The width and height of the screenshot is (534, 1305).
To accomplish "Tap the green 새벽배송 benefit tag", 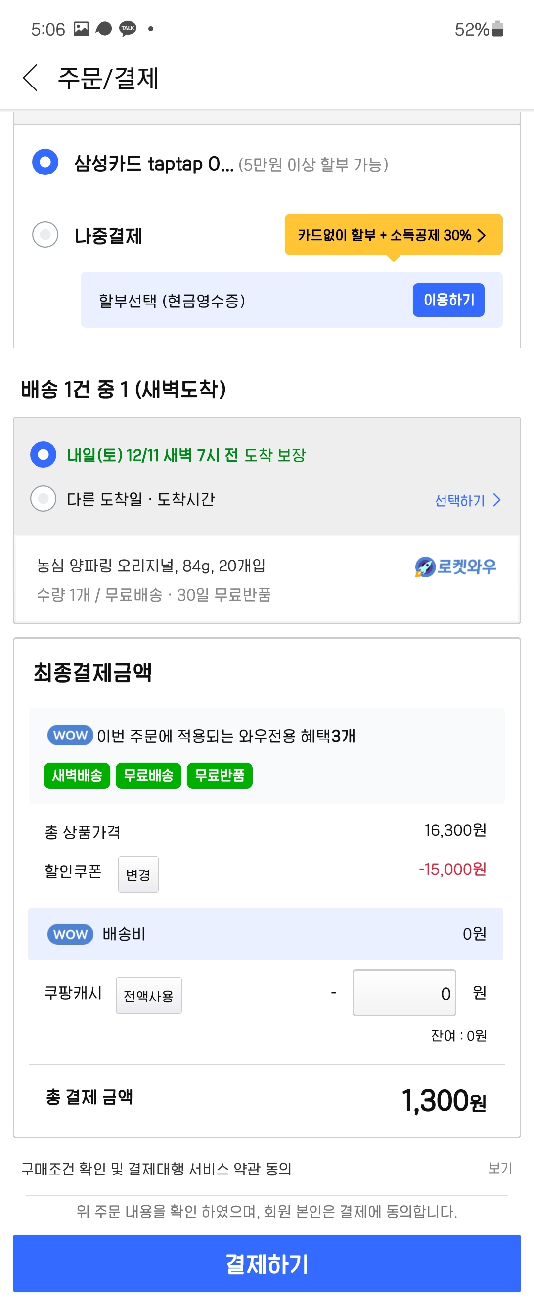I will (77, 775).
